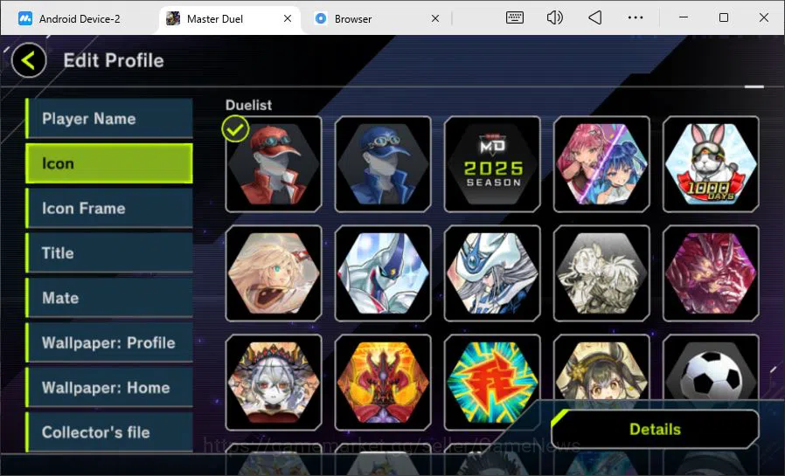Open the Icon Frame section
785x476 pixels.
(x=109, y=208)
